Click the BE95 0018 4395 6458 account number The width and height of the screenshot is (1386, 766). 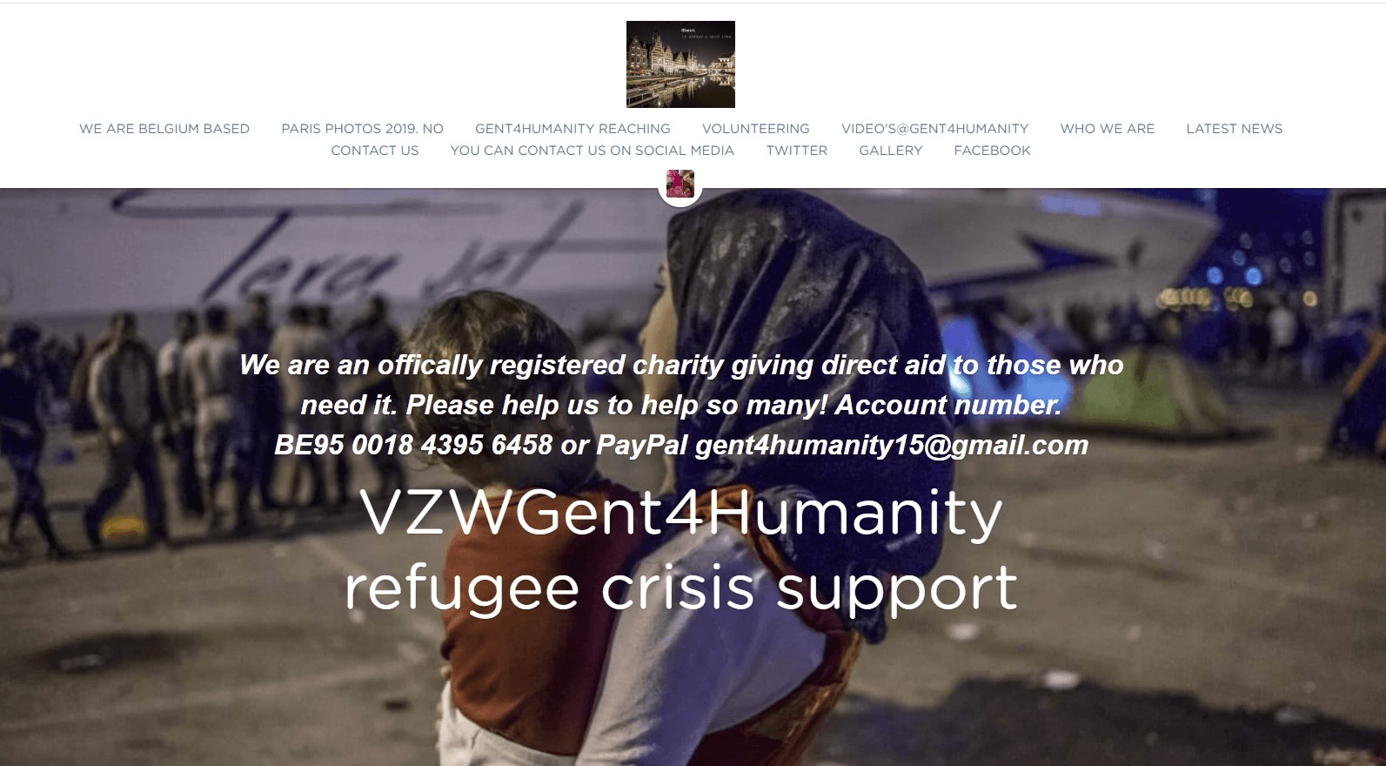(x=413, y=445)
